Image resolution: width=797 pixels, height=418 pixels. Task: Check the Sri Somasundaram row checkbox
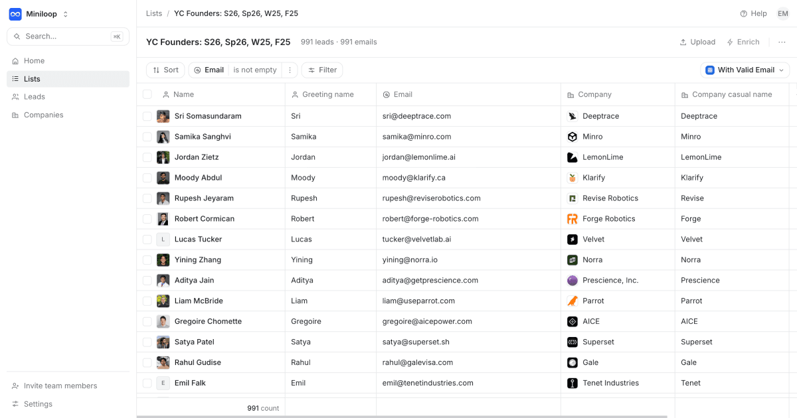147,116
